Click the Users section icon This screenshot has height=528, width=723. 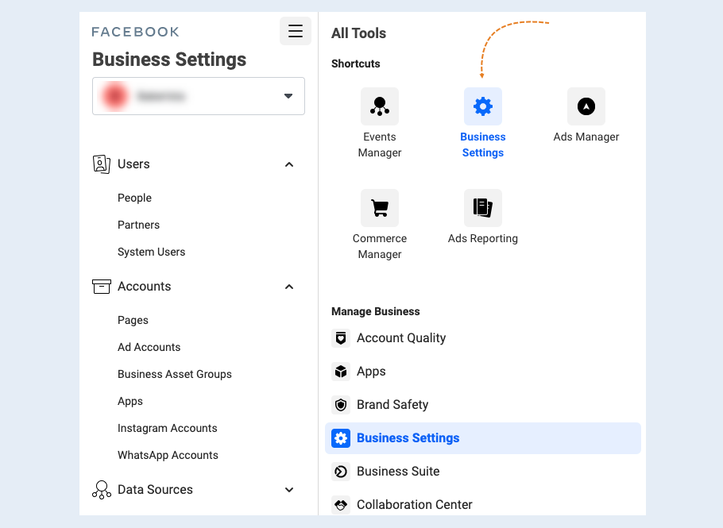(102, 164)
